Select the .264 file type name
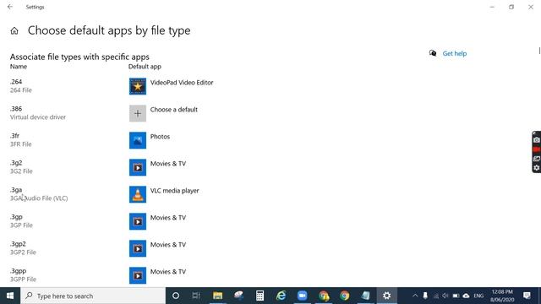Screen dimensions: 541x304 pyautogui.click(x=16, y=82)
